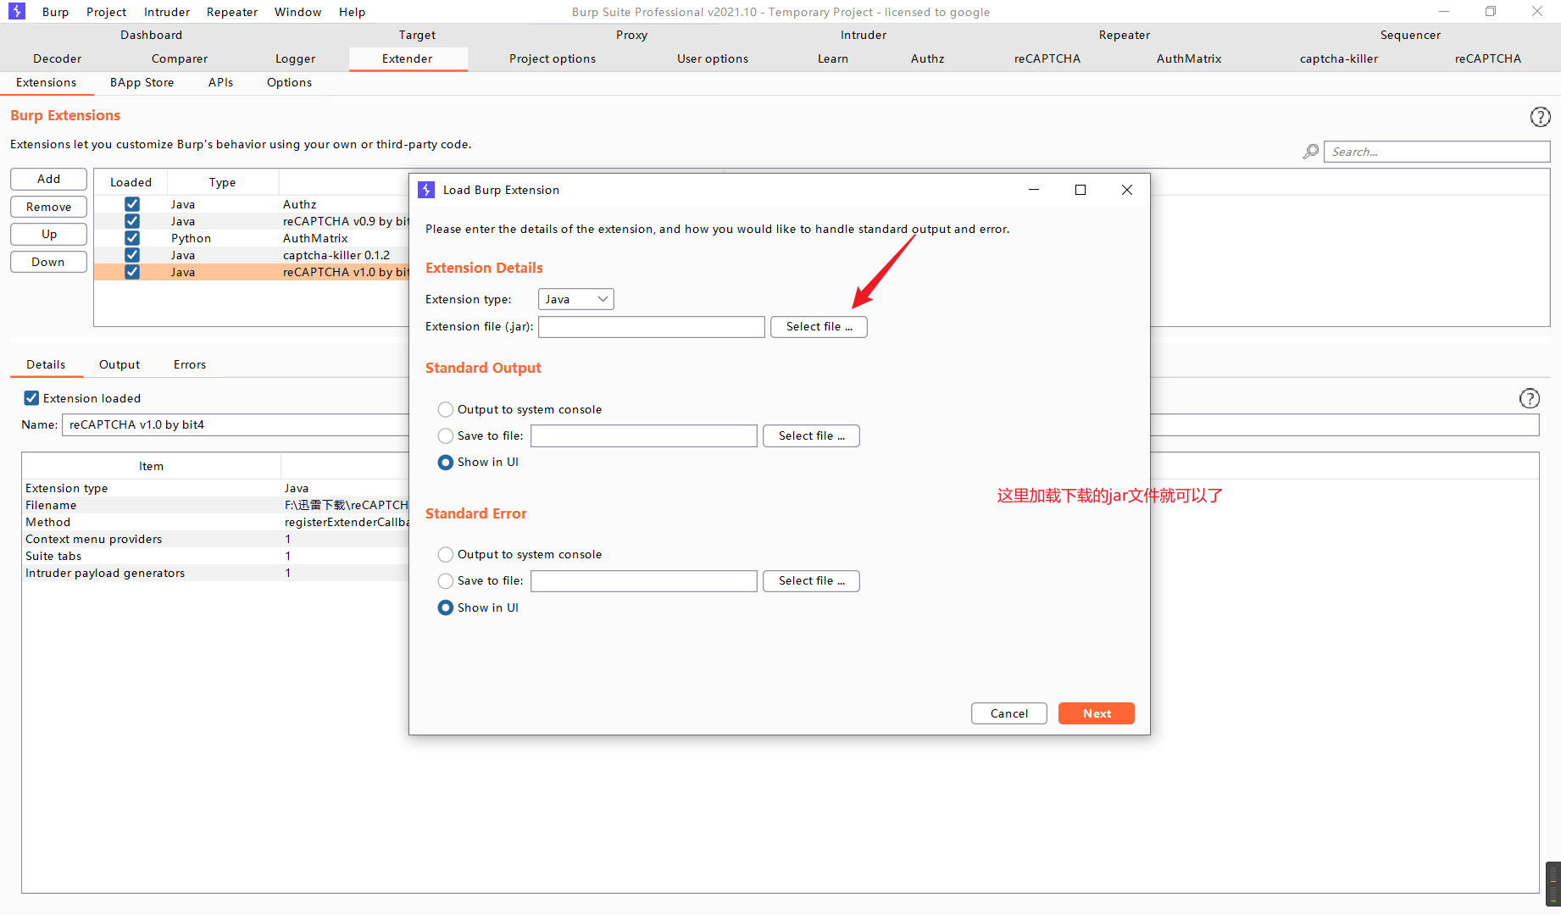Switch to the Comparer tab
Image resolution: width=1561 pixels, height=915 pixels.
[180, 58]
